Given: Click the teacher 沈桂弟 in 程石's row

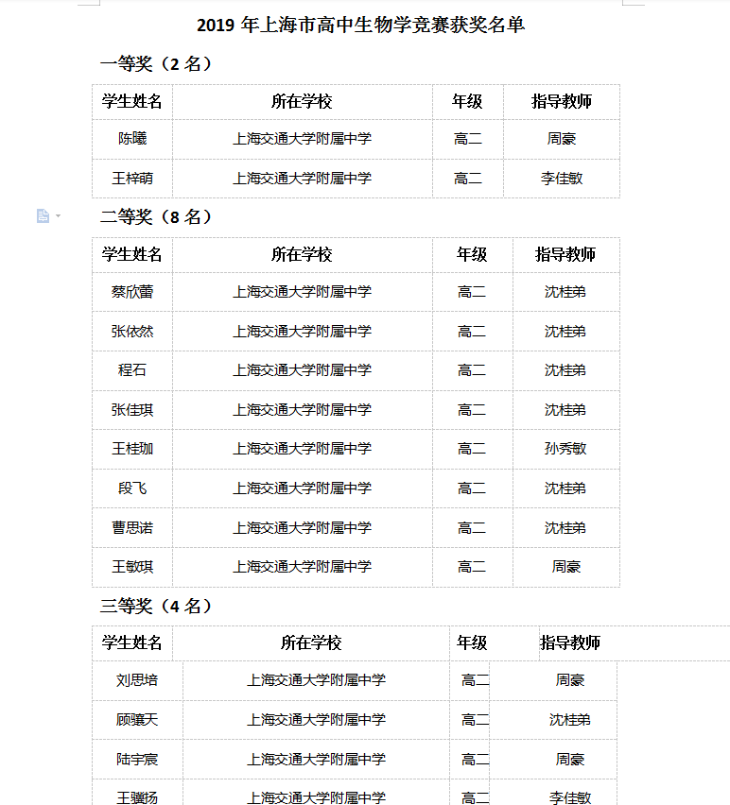Looking at the screenshot, I should pyautogui.click(x=565, y=370).
